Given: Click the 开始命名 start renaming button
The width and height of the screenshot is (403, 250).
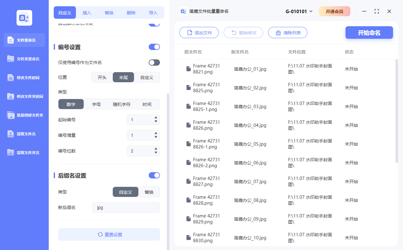Looking at the screenshot, I should click(x=369, y=32).
